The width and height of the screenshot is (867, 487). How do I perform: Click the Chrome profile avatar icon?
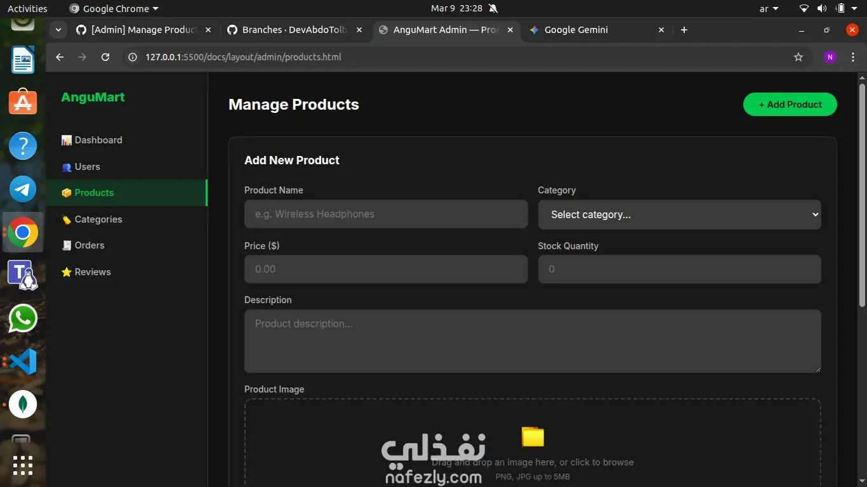(830, 57)
